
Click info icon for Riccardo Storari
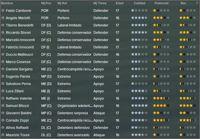click(x=3, y=32)
